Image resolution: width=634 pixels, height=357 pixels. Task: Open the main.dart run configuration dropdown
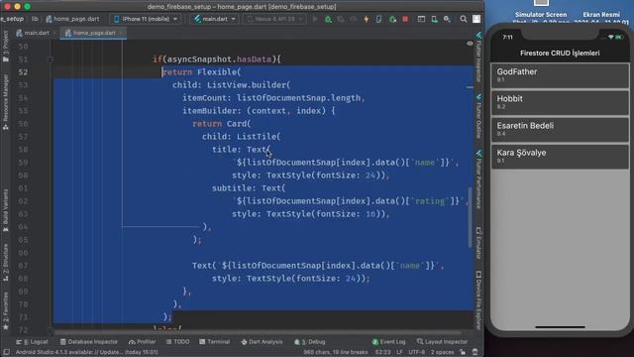pyautogui.click(x=214, y=19)
